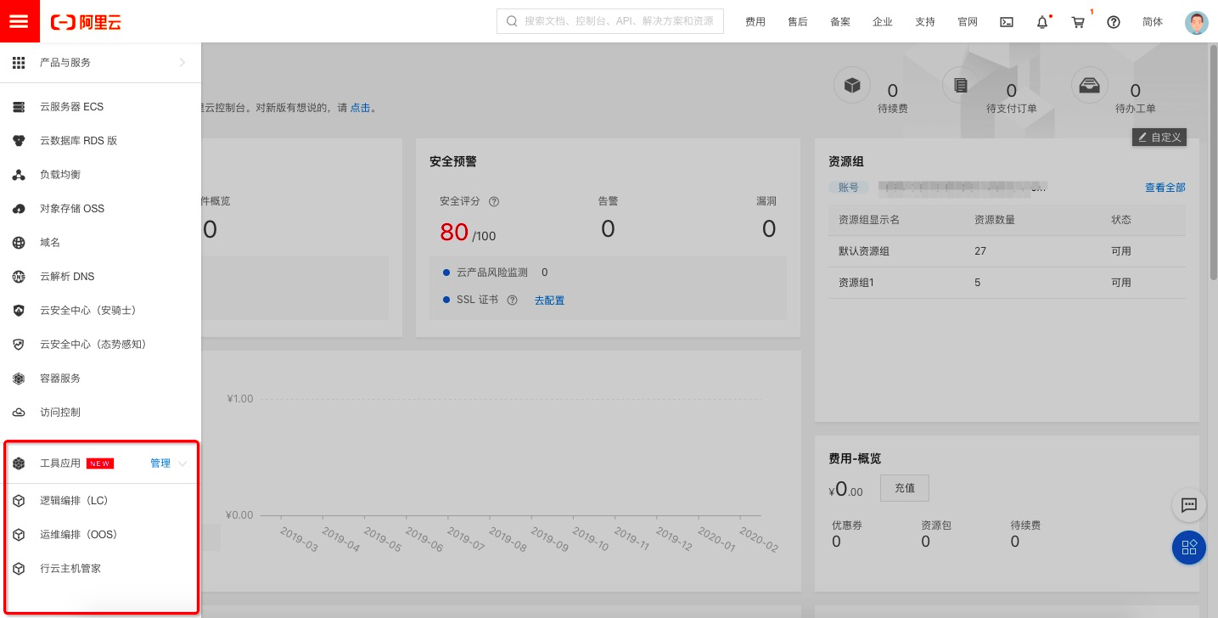Click the 工具应用 section cube icon
Image resolution: width=1218 pixels, height=618 pixels.
click(19, 463)
